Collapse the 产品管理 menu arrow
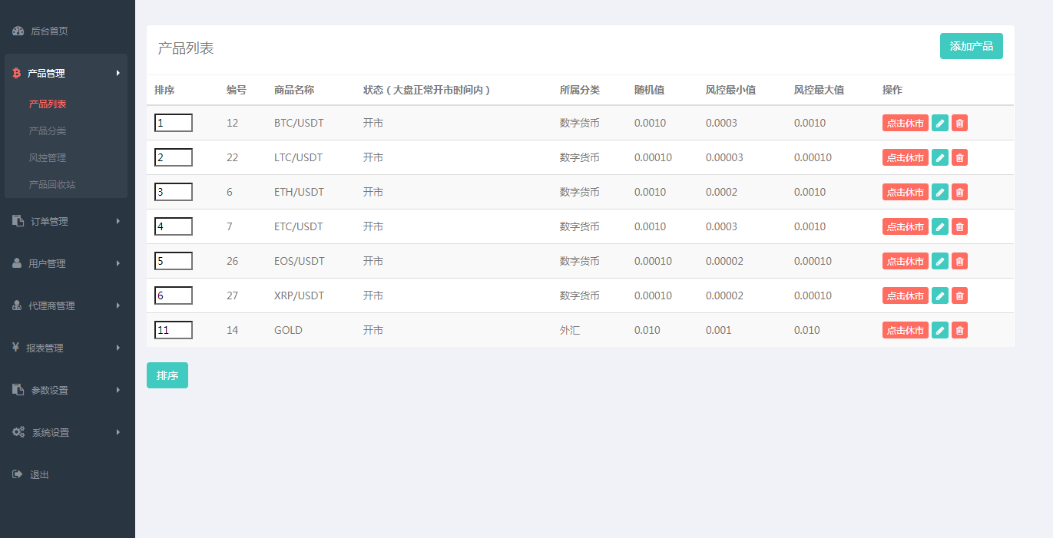Screen dimensions: 1053x538 click(118, 73)
